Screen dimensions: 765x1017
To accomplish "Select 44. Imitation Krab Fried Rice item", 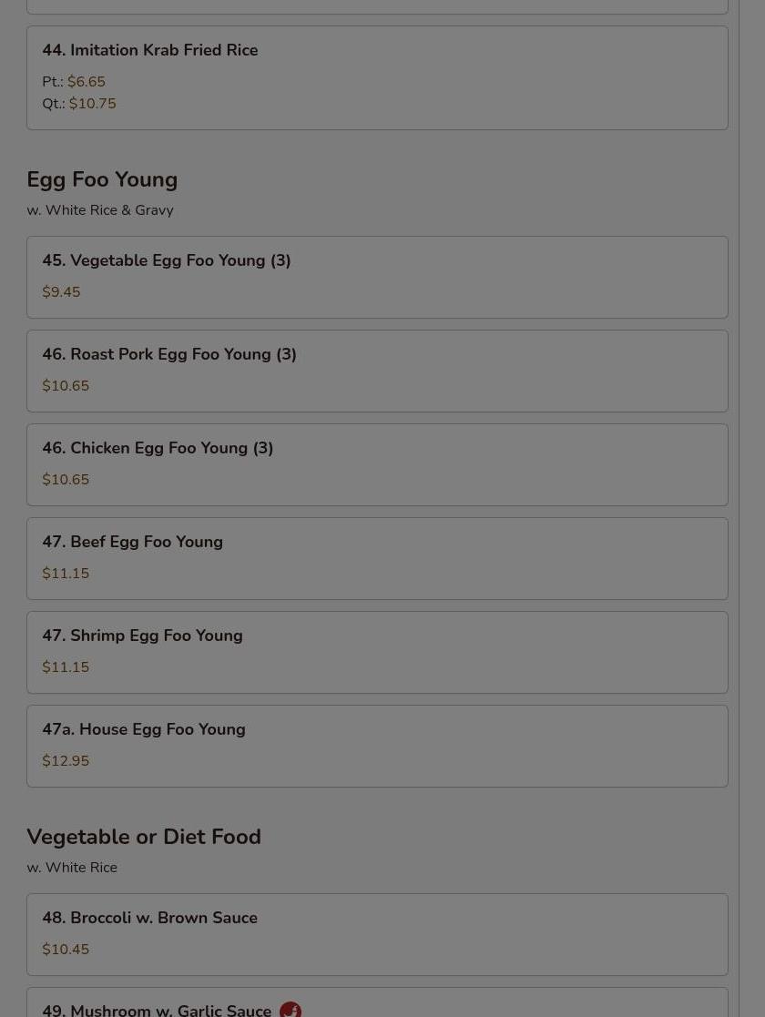I will 150,51.
